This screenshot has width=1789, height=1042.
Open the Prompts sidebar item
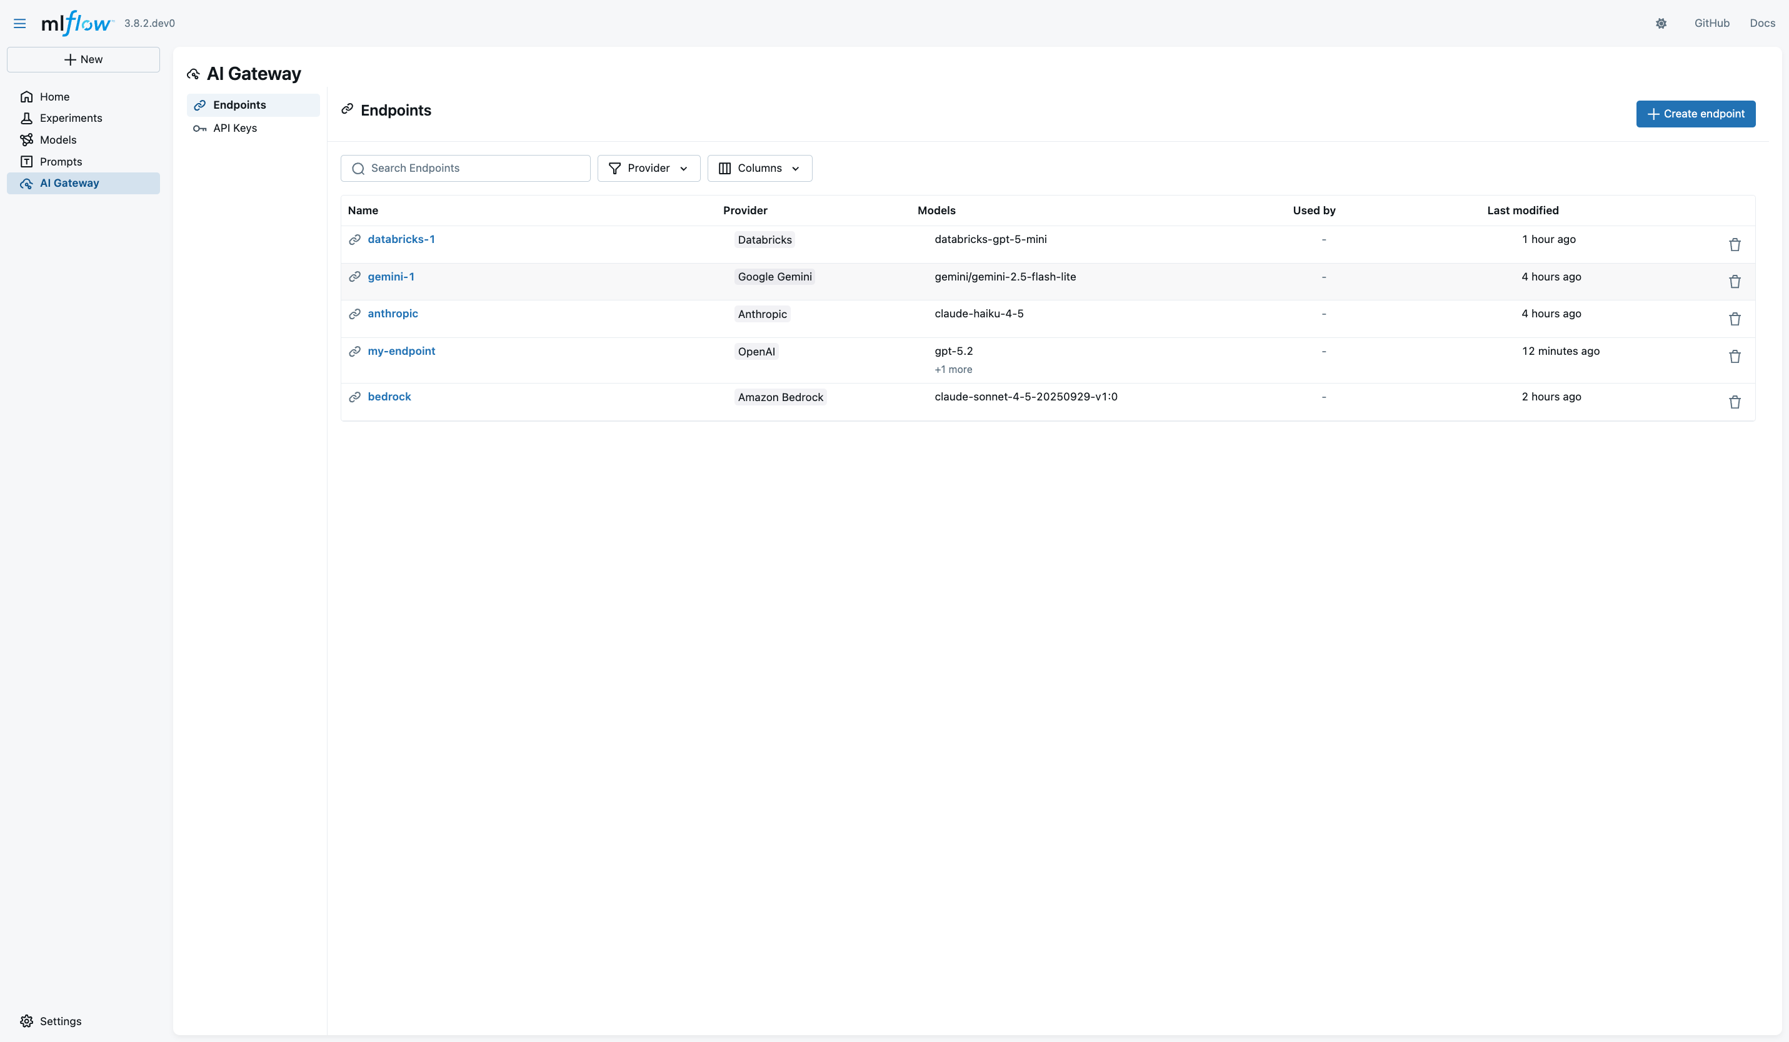61,162
